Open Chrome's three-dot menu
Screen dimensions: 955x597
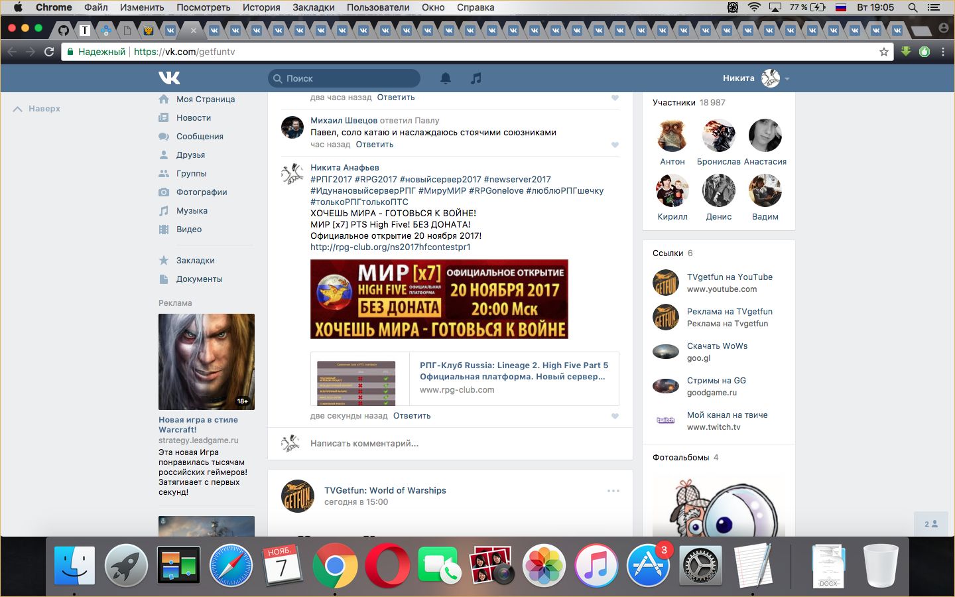pyautogui.click(x=943, y=52)
